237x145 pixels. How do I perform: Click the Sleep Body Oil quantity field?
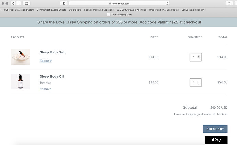pos(195,82)
